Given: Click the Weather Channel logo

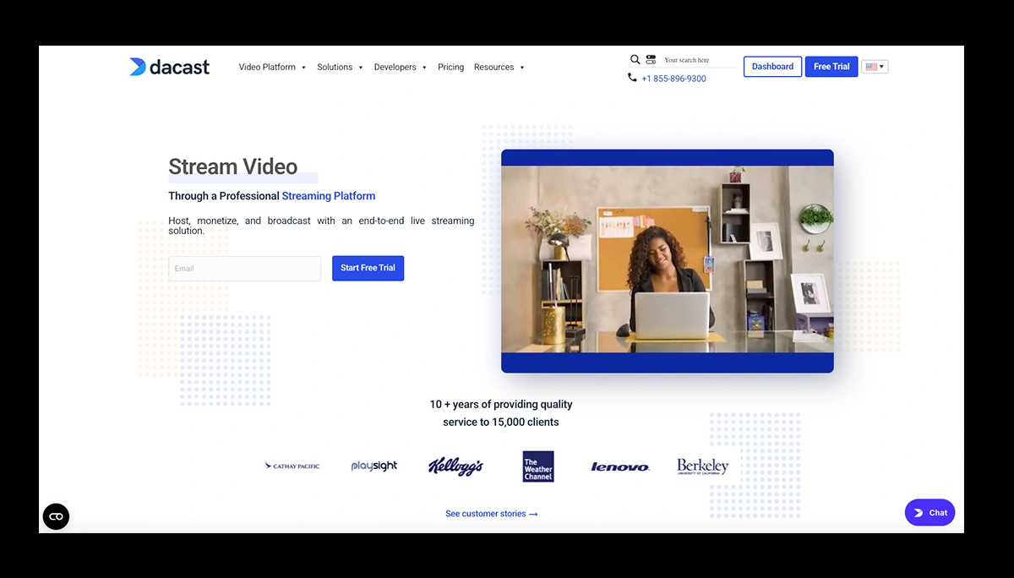Looking at the screenshot, I should (x=538, y=466).
